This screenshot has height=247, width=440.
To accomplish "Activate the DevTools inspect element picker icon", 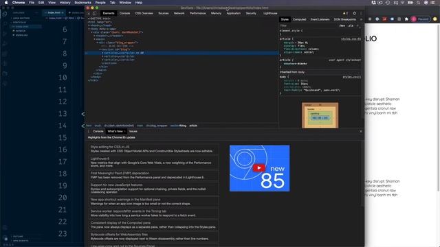I will pyautogui.click(x=89, y=14).
